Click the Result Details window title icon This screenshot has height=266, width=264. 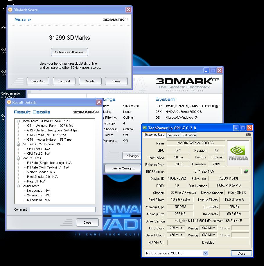(9, 102)
